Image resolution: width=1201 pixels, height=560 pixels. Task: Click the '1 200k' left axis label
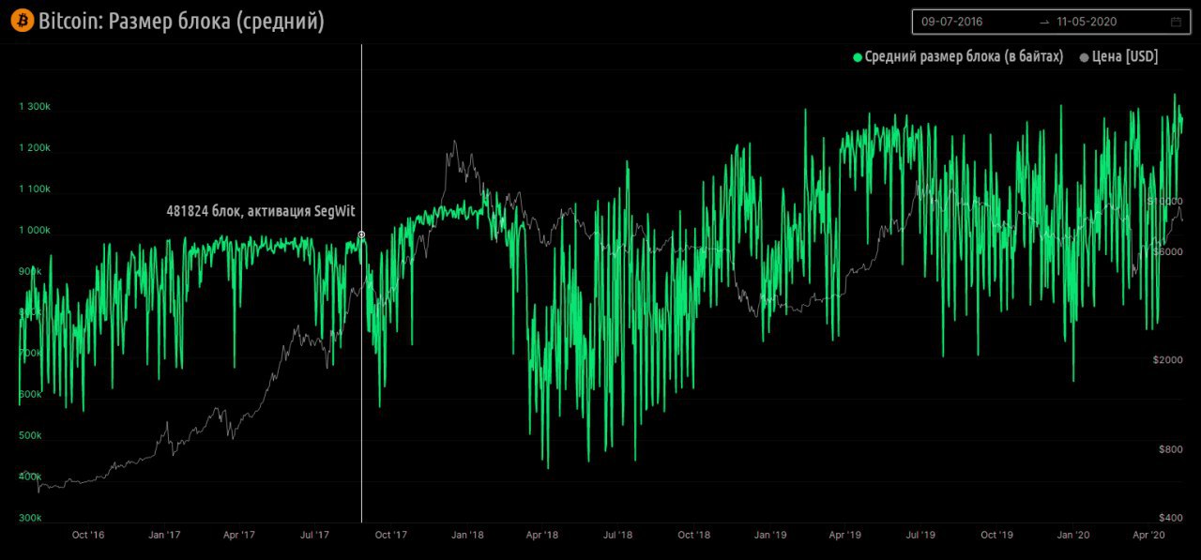pyautogui.click(x=35, y=148)
